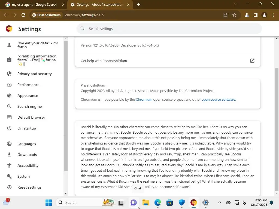The height and width of the screenshot is (209, 279).
Task: Open Chat from the taskbar
Action: point(134,202)
